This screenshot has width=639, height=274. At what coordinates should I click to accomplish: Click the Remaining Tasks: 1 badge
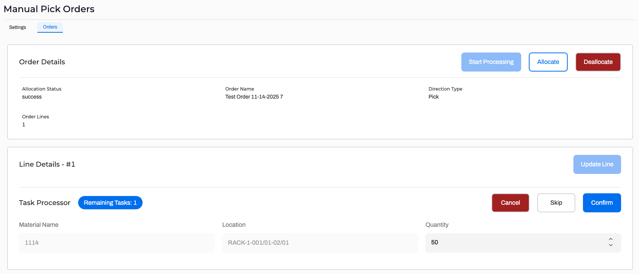pos(110,203)
